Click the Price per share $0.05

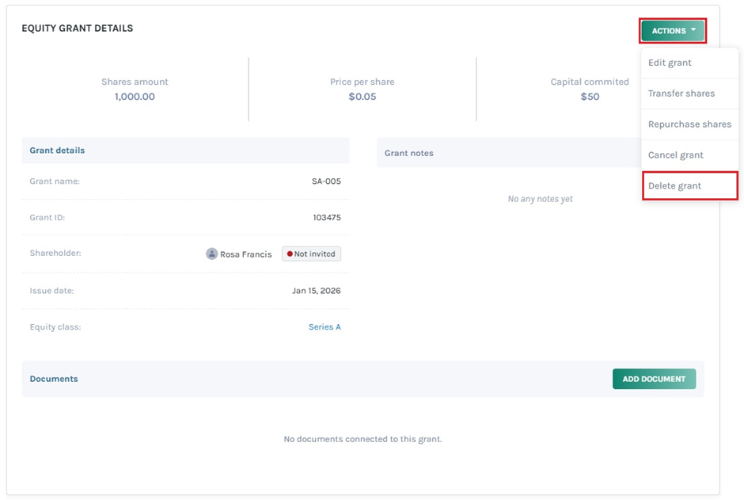363,97
